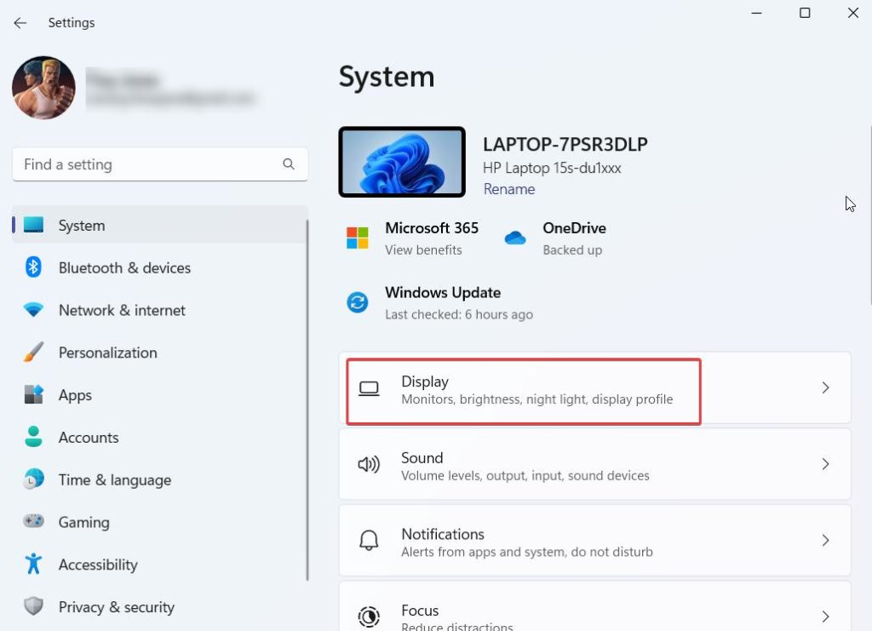Minimize the Settings window
Viewport: 872px width, 631px height.
(756, 13)
